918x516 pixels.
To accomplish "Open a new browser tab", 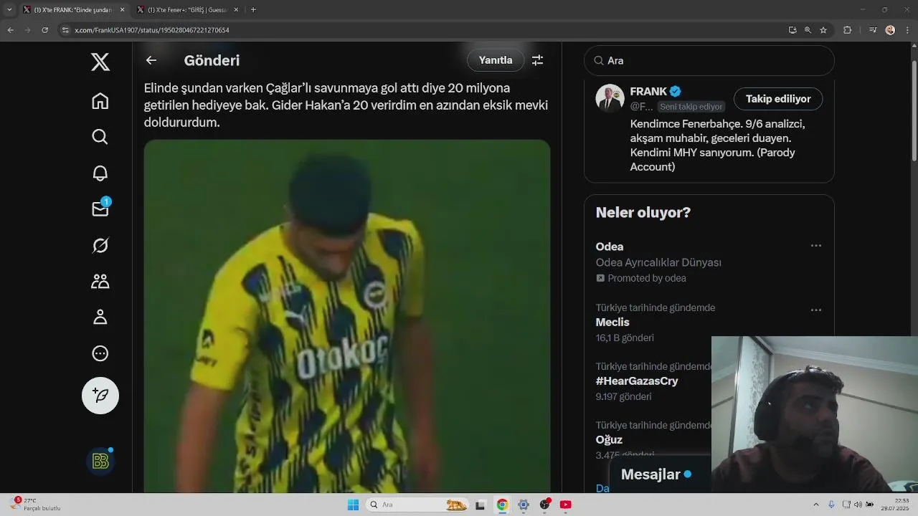I will pos(253,10).
